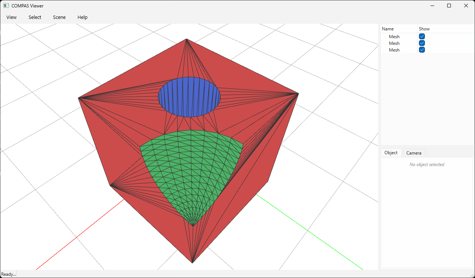Click the Show column header
The image size is (475, 278).
(445, 29)
